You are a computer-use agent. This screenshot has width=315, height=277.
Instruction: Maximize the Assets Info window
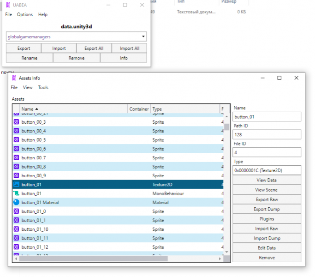[x=279, y=78]
